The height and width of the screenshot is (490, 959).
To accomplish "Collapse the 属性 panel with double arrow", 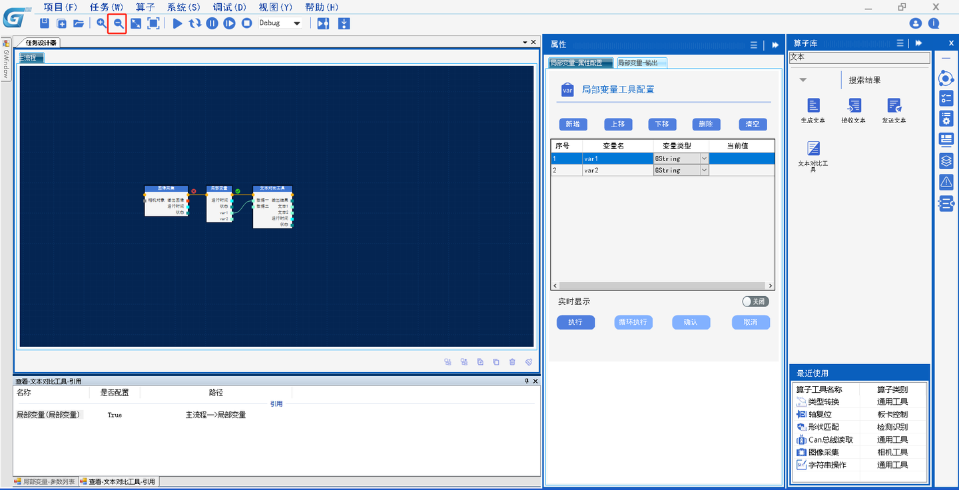I will coord(775,45).
